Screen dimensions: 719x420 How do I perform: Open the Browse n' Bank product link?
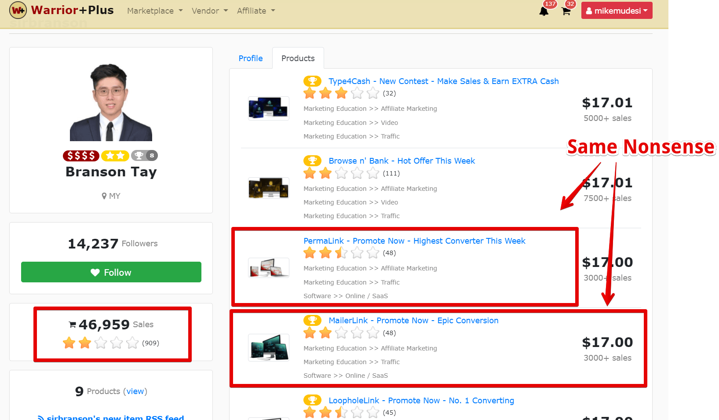coord(402,161)
